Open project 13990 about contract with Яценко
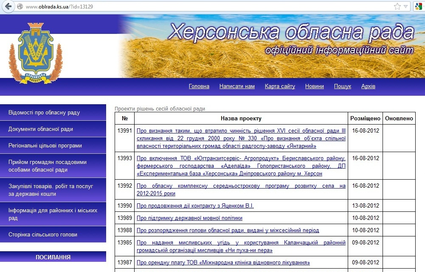Viewport: 425px width, 272px height. (x=195, y=206)
